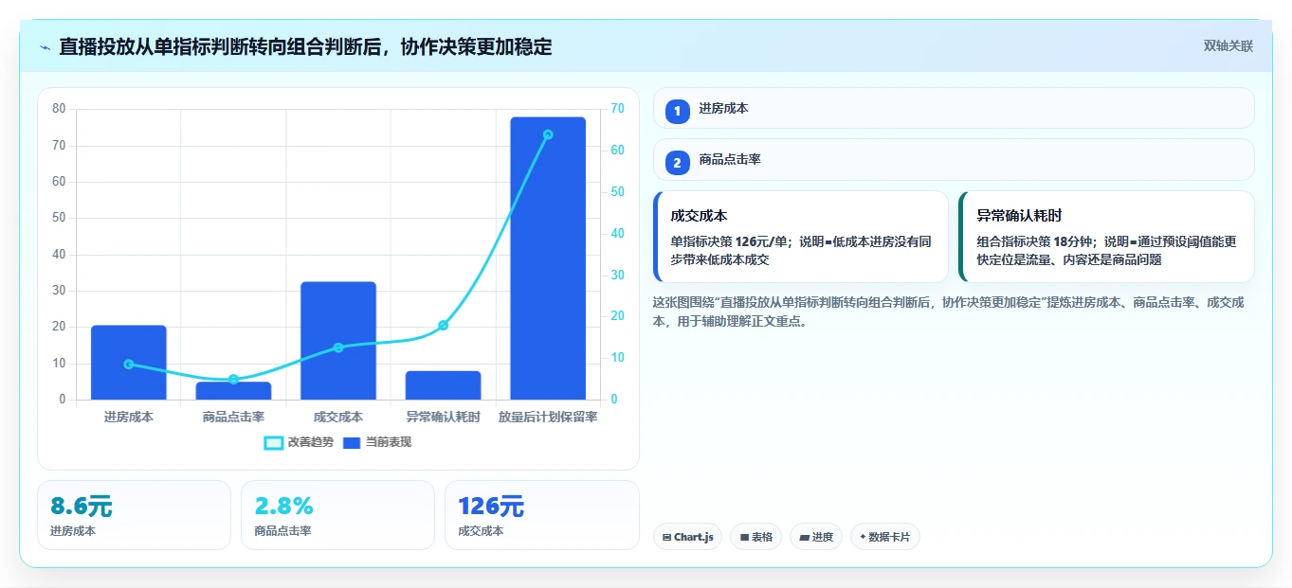1292x588 pixels.
Task: Click the 126元 stat card
Action: pyautogui.click(x=541, y=515)
